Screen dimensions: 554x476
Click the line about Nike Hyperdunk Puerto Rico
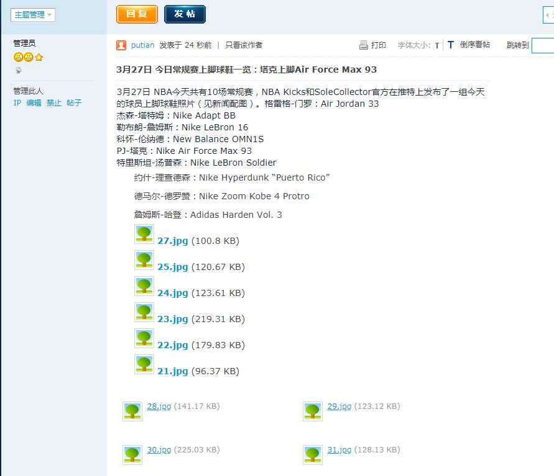coord(232,177)
